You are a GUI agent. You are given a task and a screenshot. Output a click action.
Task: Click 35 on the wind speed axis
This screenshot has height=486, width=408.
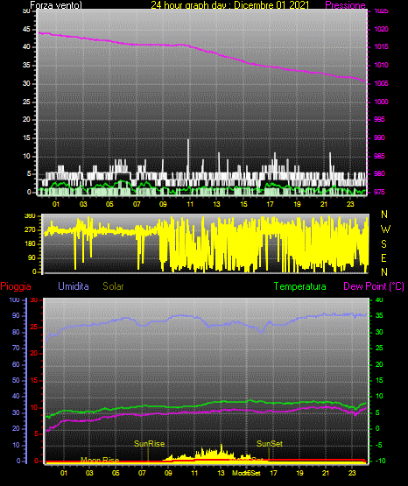26,65
